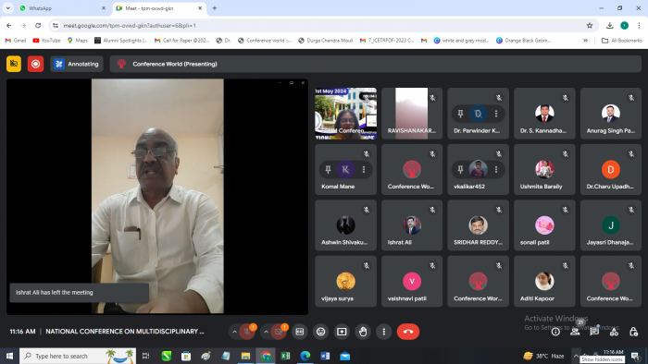The image size is (648, 364).
Task: Open the emoji reactions icon
Action: coord(320,332)
